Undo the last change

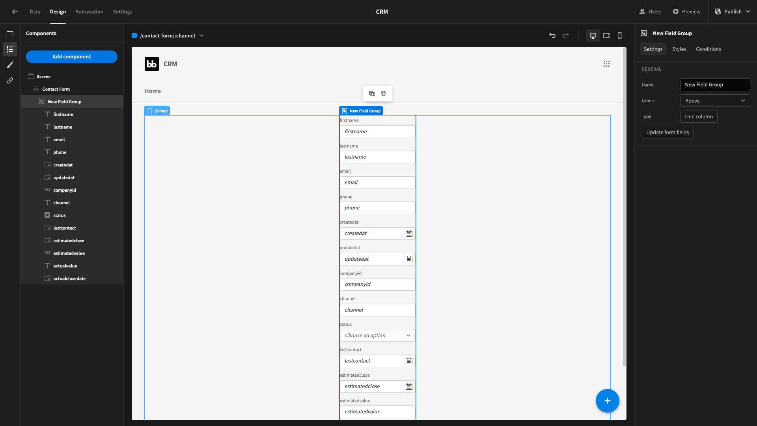(552, 35)
